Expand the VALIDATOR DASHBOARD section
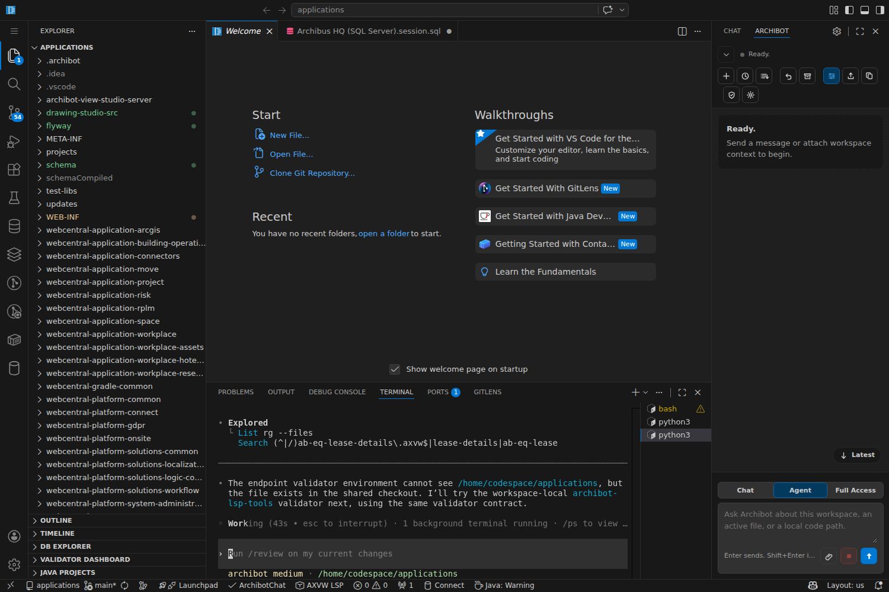The image size is (889, 592). 117,559
